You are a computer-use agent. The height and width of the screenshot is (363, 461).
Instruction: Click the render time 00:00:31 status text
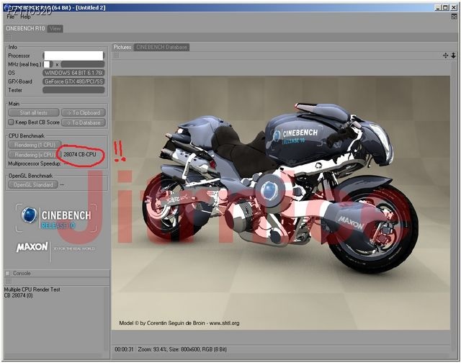[x=124, y=349]
